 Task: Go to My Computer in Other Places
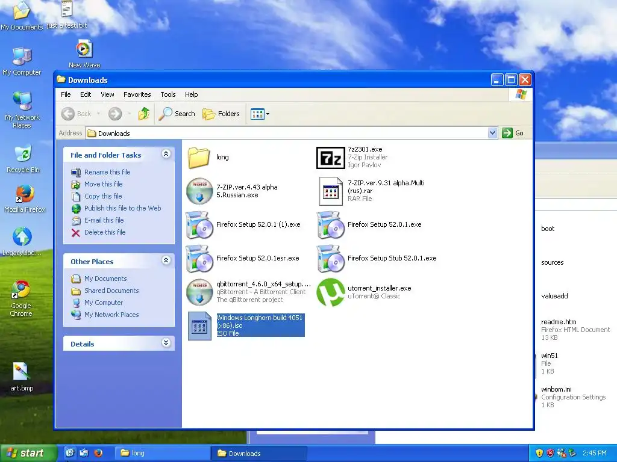pos(104,303)
